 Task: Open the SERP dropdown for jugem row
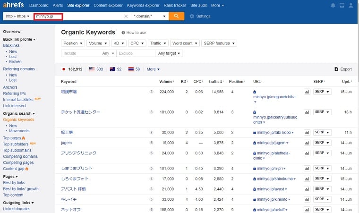(x=322, y=143)
